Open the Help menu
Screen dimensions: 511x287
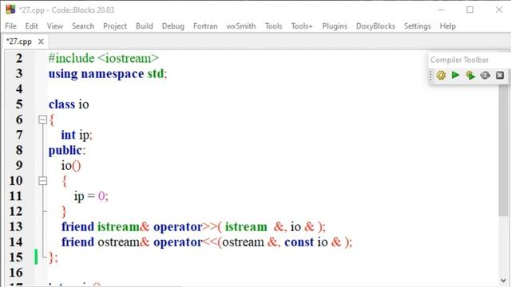[447, 26]
